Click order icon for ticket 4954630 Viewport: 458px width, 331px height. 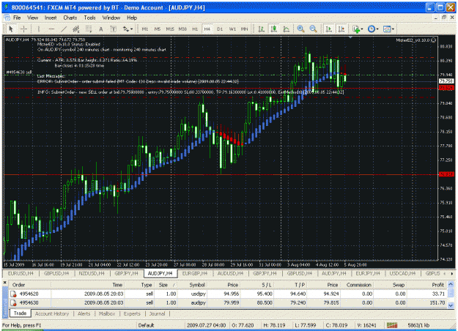coord(13,303)
